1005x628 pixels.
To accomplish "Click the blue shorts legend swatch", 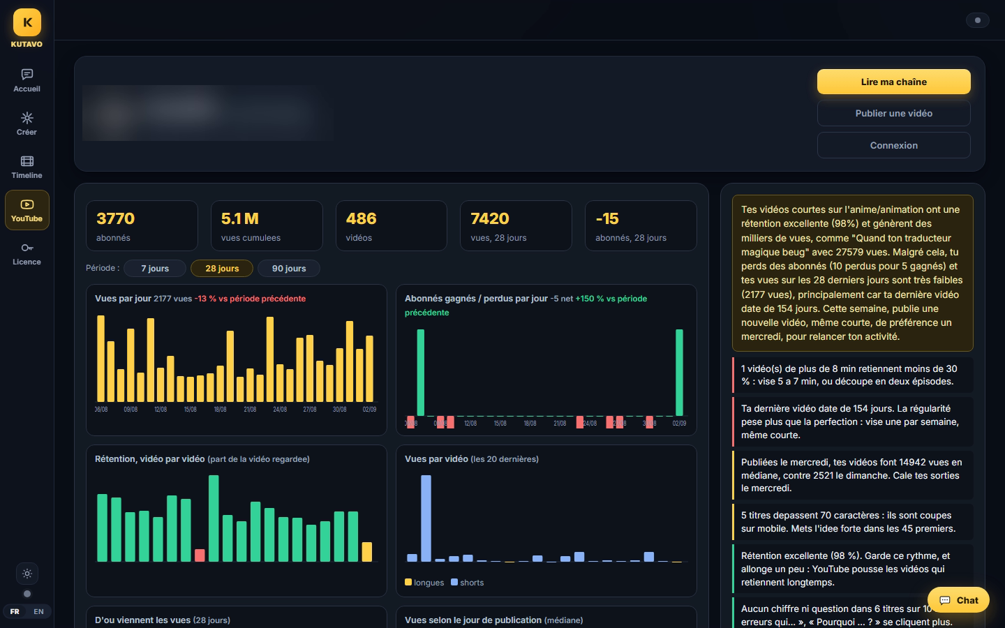I will 454,582.
